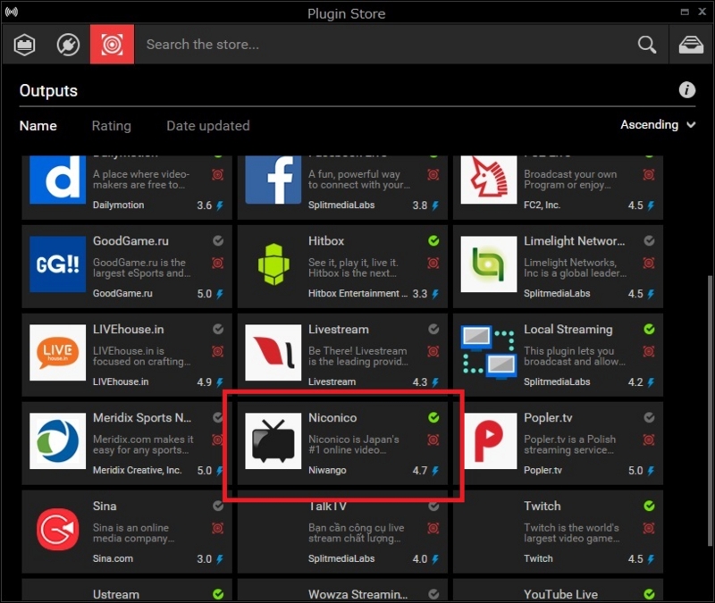Click the Search the store field

click(x=385, y=45)
